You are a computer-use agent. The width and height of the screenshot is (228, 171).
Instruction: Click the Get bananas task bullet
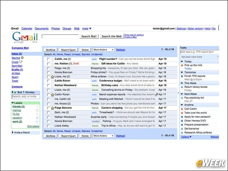point(182,129)
